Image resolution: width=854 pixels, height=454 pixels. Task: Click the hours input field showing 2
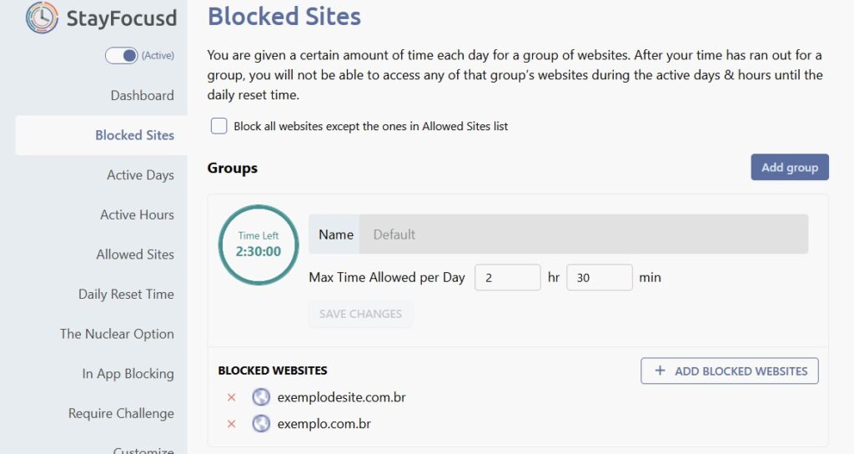(x=508, y=277)
